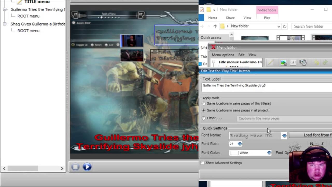
Task: Close Menu Editor with the red X icon
Action: pos(213,47)
